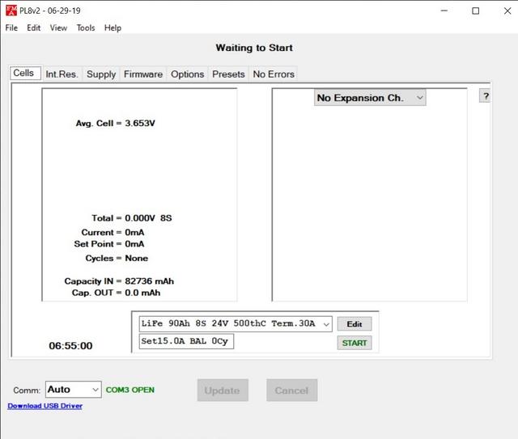Click the Waiting to Start status heading
This screenshot has width=518, height=439.
pos(254,48)
